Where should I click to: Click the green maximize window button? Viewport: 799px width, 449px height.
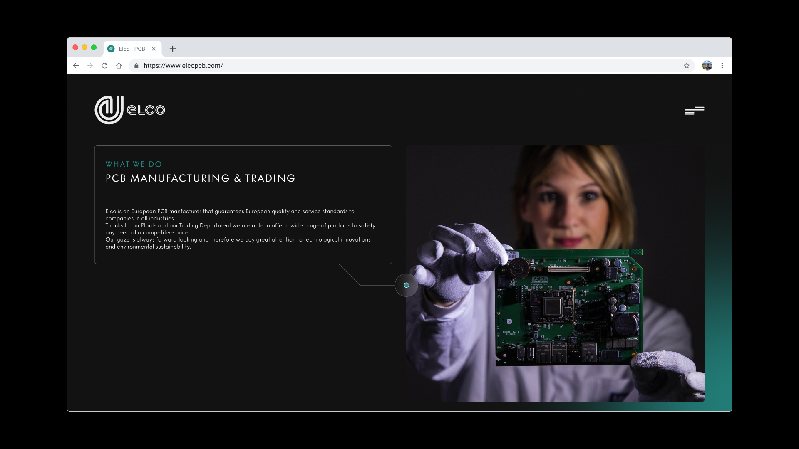pos(94,47)
